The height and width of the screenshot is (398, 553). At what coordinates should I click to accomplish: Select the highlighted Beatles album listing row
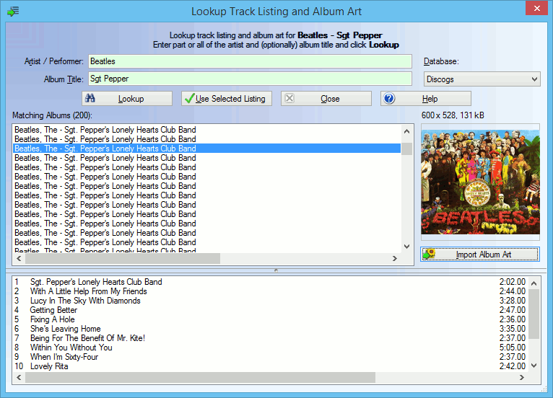(206, 149)
